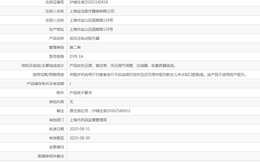
Task: Click registrant name 上海宝佳医疗器械有限公司
Action: point(92,11)
